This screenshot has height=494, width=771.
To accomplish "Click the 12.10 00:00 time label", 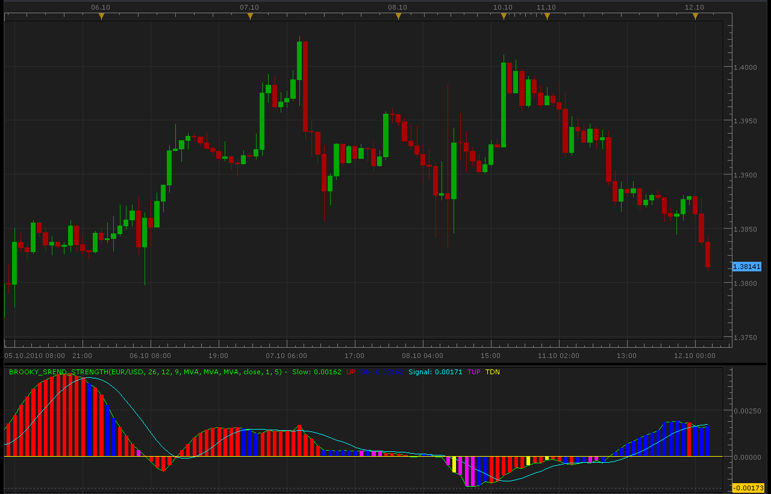I will 695,356.
